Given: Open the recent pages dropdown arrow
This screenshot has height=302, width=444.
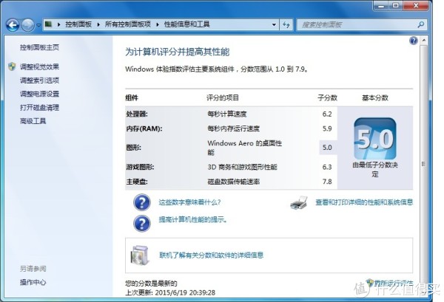Looking at the screenshot, I should tap(38, 25).
